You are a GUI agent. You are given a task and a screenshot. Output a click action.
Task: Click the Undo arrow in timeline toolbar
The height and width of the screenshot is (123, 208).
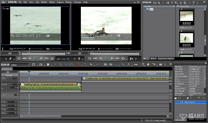coord(91,65)
